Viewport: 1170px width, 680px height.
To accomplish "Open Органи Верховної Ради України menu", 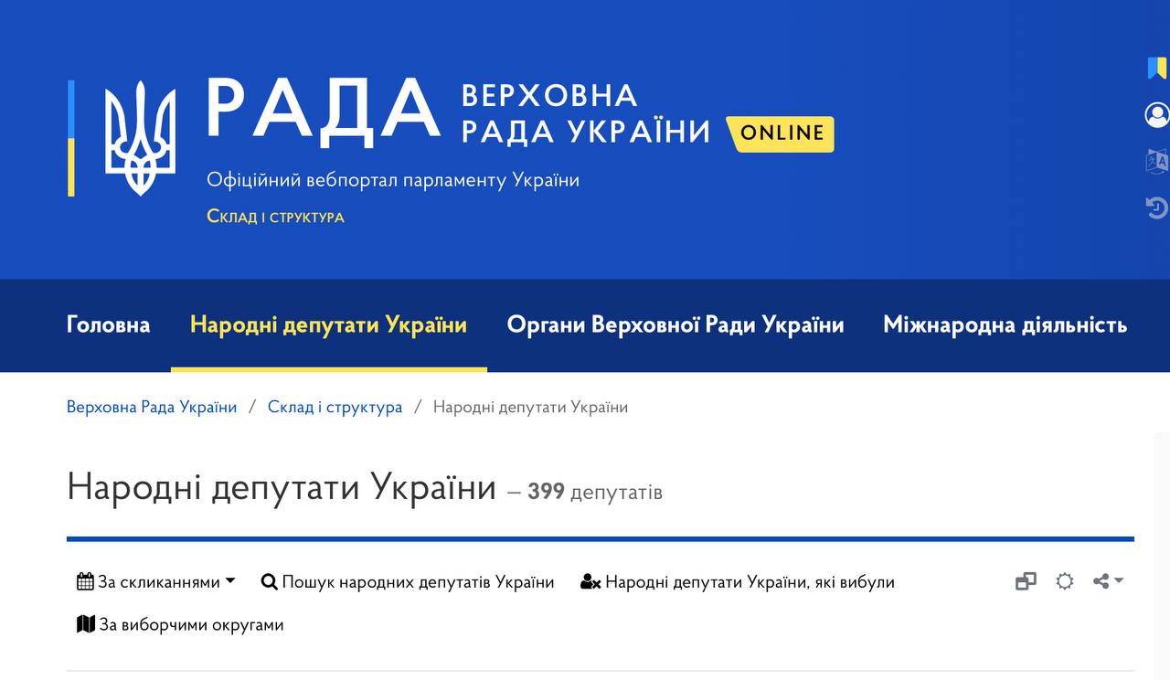I will [x=675, y=324].
